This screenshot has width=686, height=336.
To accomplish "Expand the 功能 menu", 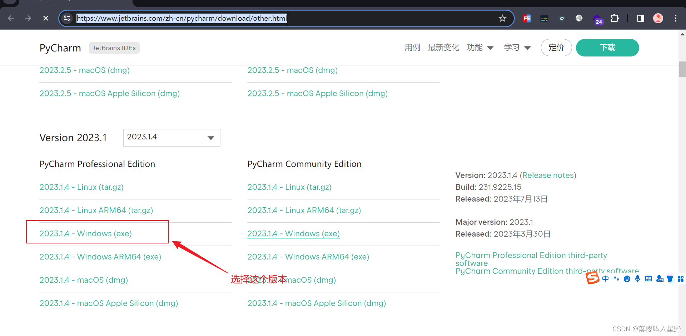I will point(480,48).
